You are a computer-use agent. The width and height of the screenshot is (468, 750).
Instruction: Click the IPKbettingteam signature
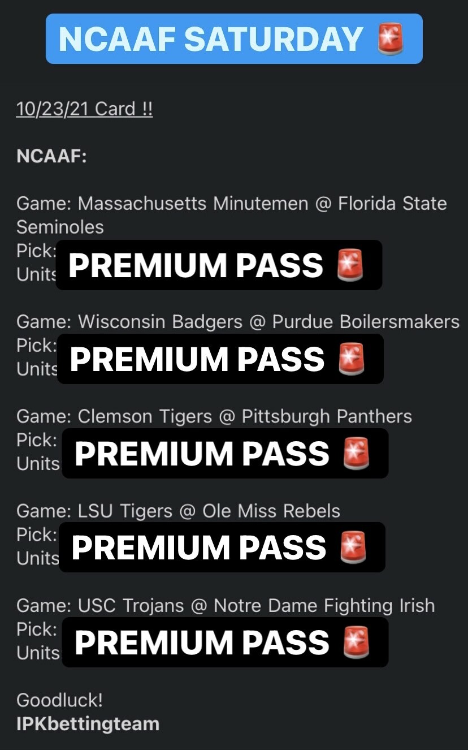click(x=88, y=724)
